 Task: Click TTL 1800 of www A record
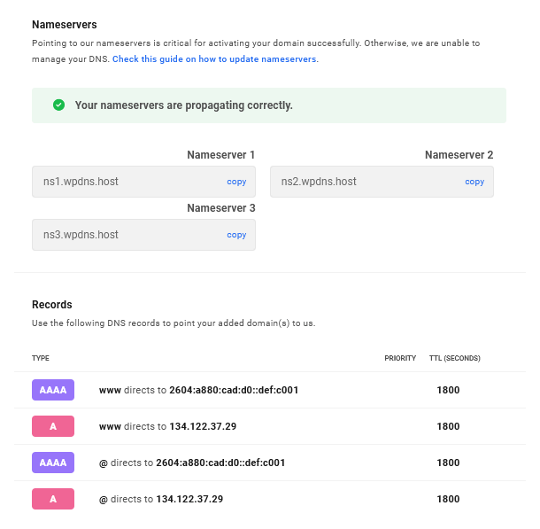[x=448, y=426]
